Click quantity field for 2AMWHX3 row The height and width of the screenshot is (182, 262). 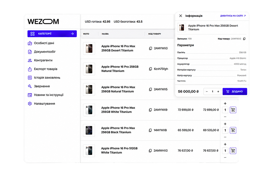click(225, 151)
